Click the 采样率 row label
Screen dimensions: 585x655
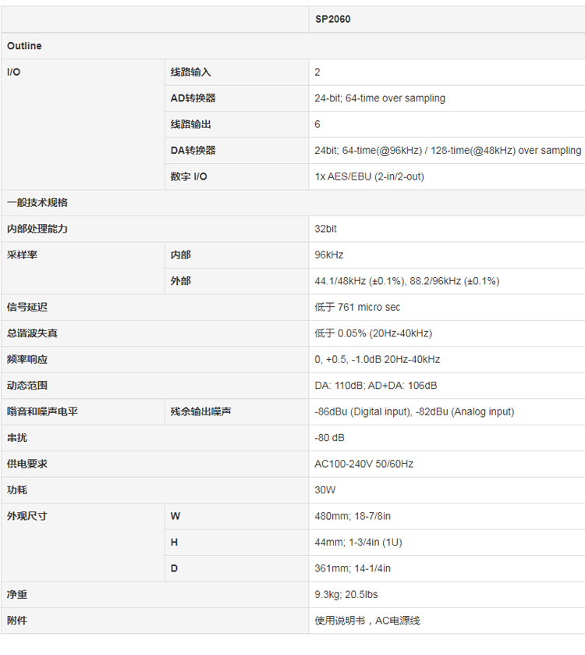tap(22, 255)
